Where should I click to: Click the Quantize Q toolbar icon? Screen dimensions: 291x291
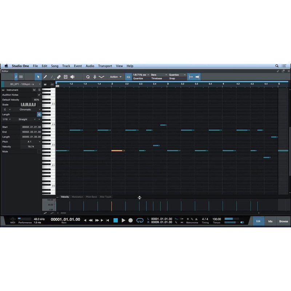click(88, 77)
